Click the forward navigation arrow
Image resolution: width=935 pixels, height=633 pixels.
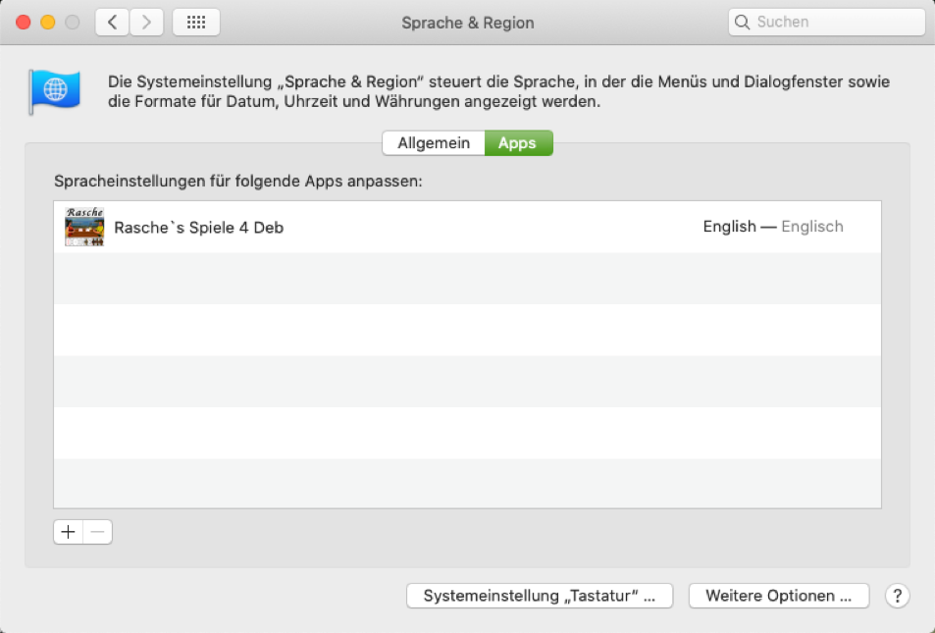[x=145, y=22]
